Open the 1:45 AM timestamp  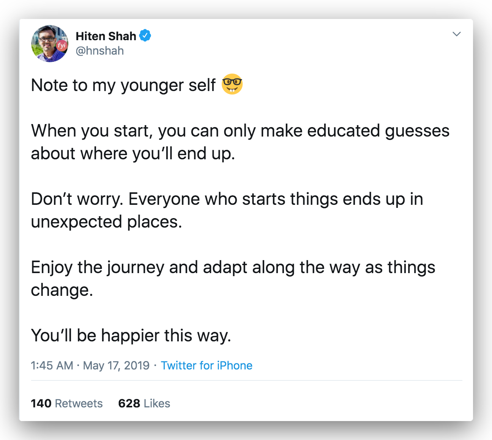[x=52, y=365]
